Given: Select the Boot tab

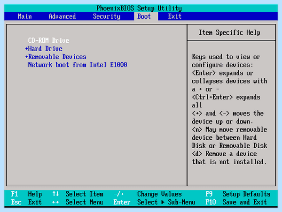Looking at the screenshot, I should pos(144,16).
